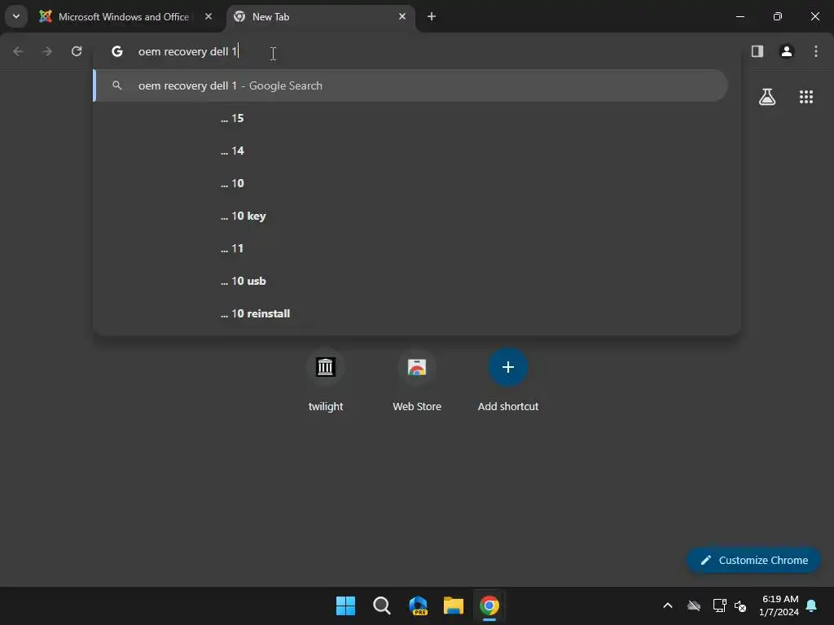The height and width of the screenshot is (625, 834).
Task: Open the clock showing 6:19 AM
Action: click(x=779, y=605)
